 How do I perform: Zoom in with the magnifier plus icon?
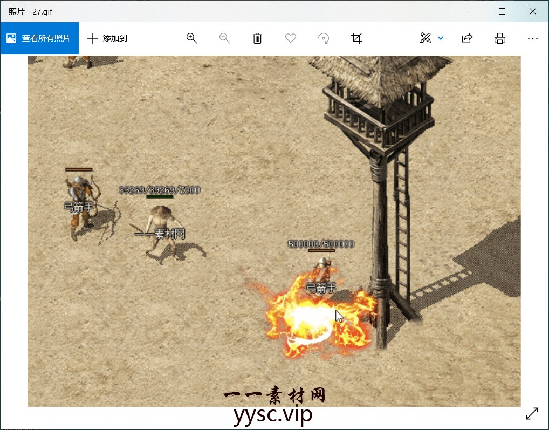coord(192,38)
